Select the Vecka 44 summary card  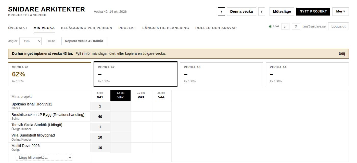click(x=307, y=74)
